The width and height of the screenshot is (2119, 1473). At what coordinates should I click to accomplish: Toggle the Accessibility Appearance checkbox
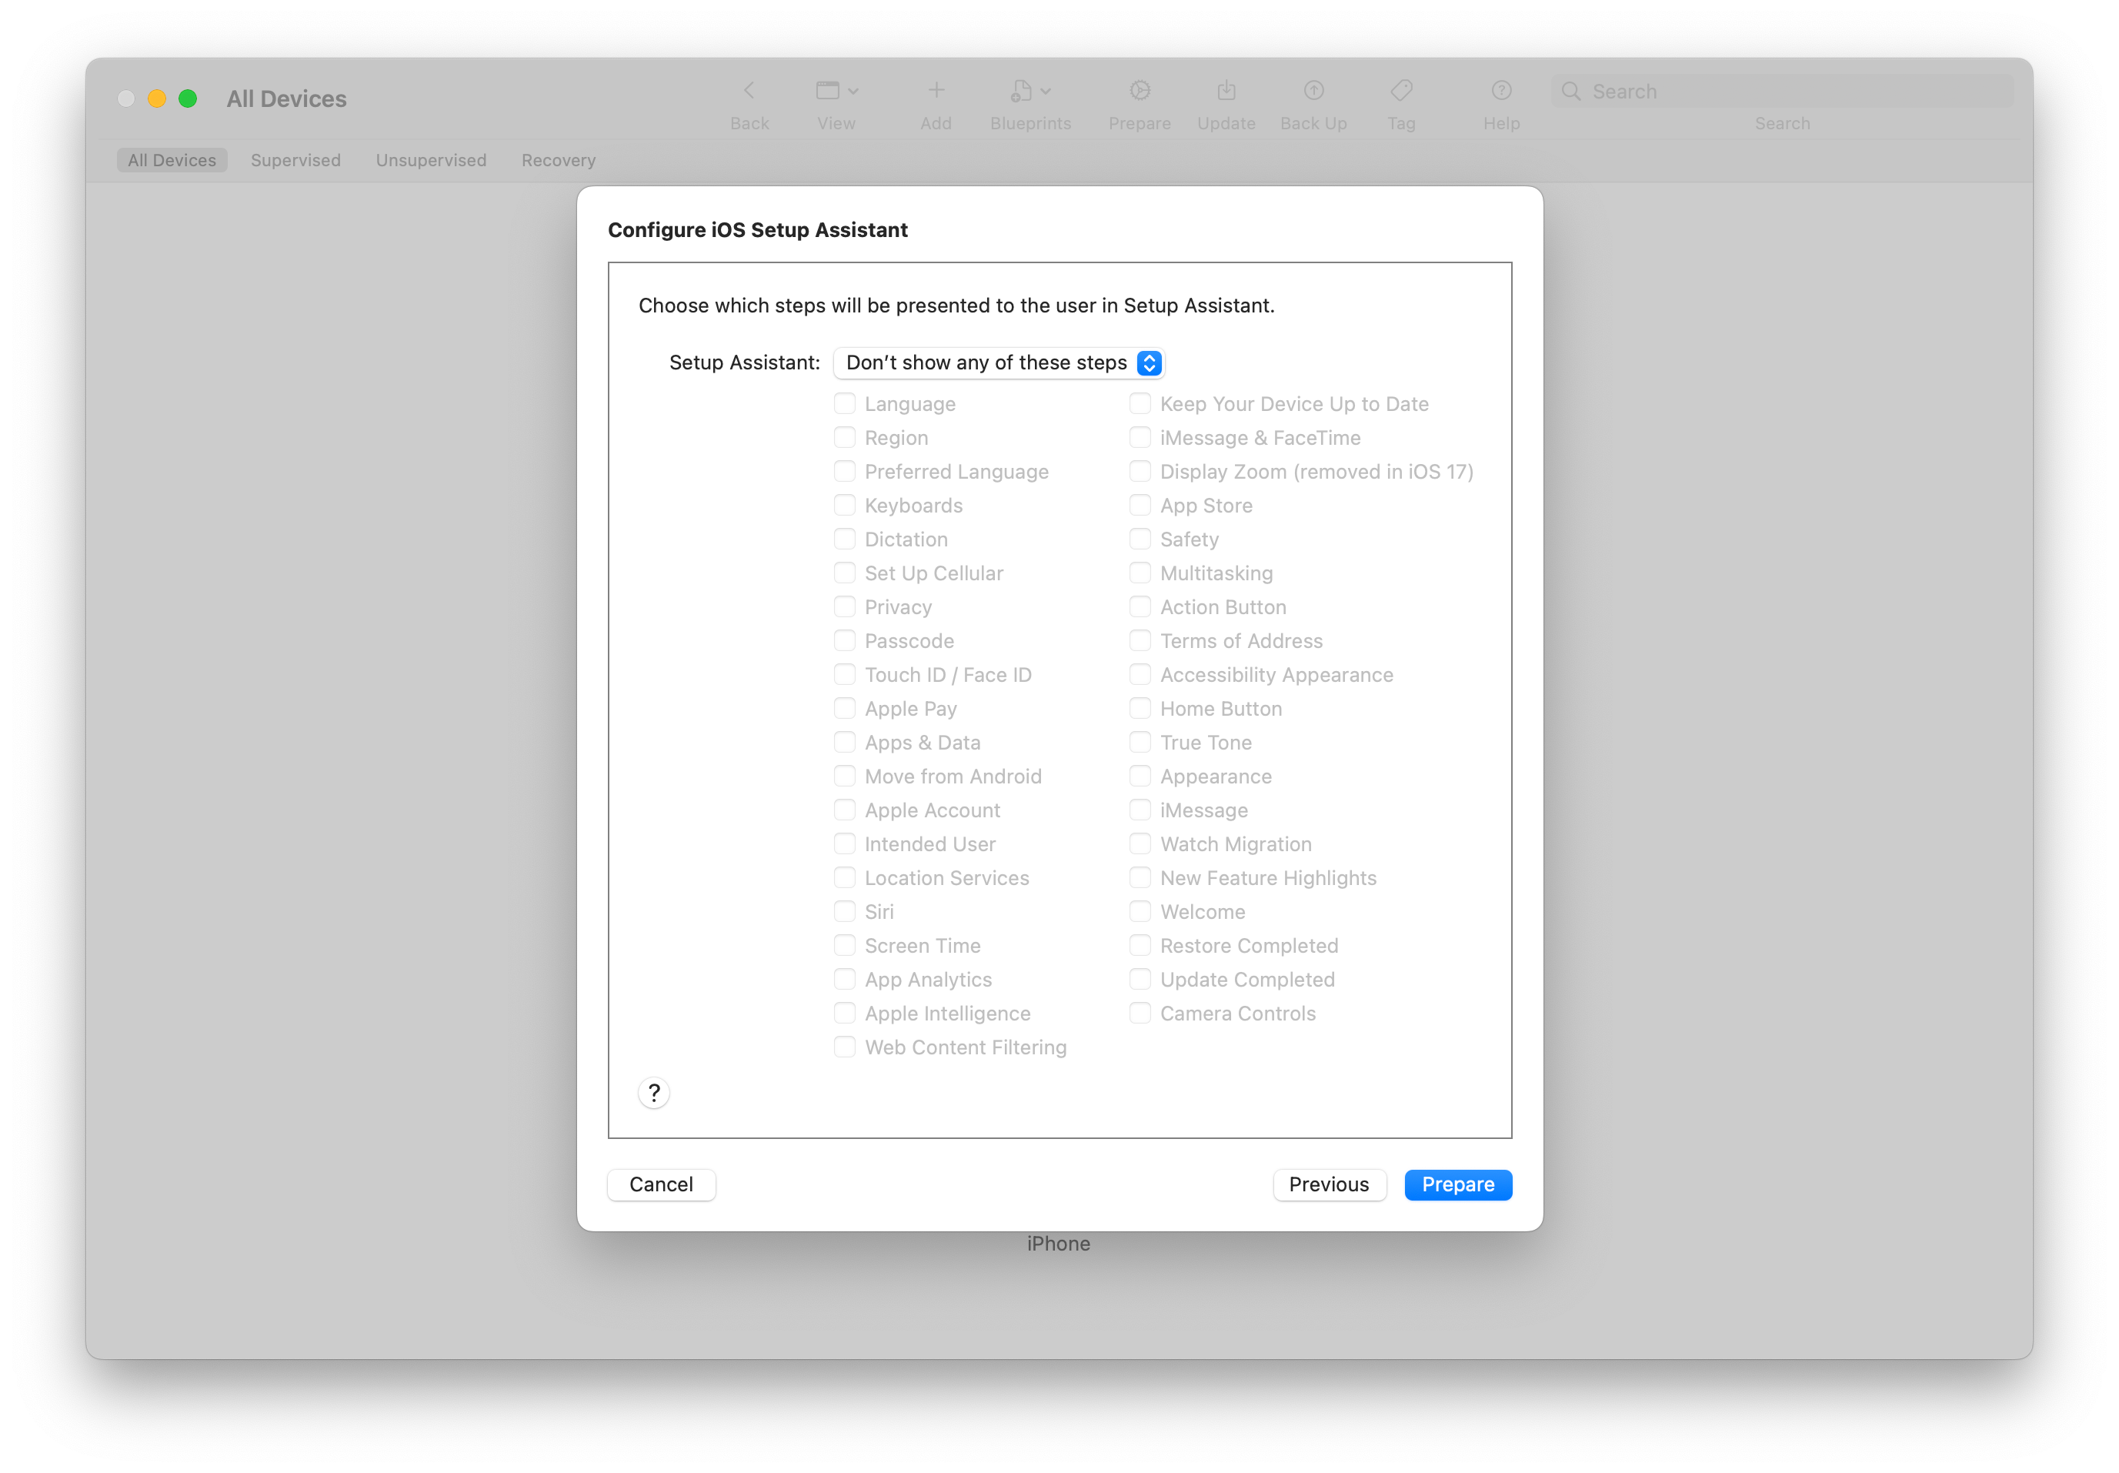[x=1140, y=675]
